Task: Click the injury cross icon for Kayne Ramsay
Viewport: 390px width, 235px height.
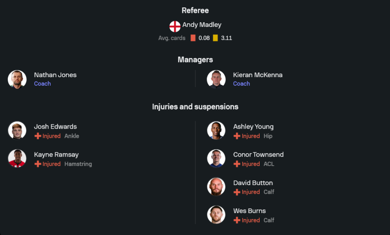Action: 38,164
